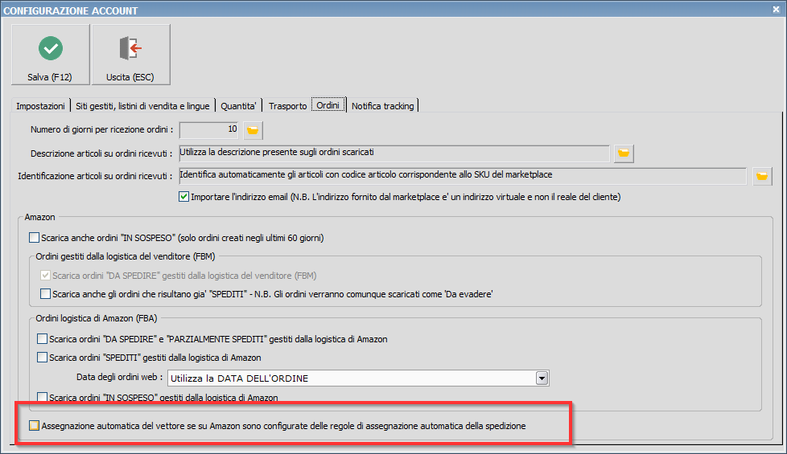This screenshot has width=787, height=454.
Task: Open Siti gestiti, listini di vendita e lingue tab
Action: click(x=142, y=106)
